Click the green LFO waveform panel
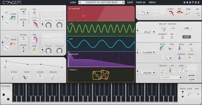Viewport: 202px width, 105px height. pos(101,29)
